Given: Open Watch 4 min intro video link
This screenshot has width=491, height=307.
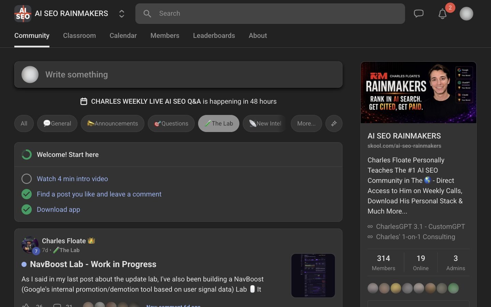Looking at the screenshot, I should pos(72,179).
